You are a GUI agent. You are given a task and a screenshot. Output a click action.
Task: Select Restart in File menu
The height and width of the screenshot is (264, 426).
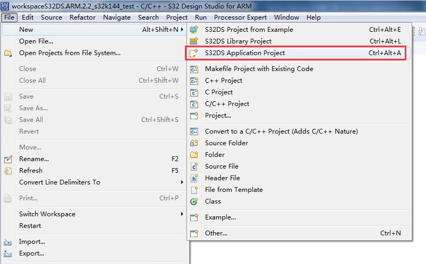pos(94,226)
